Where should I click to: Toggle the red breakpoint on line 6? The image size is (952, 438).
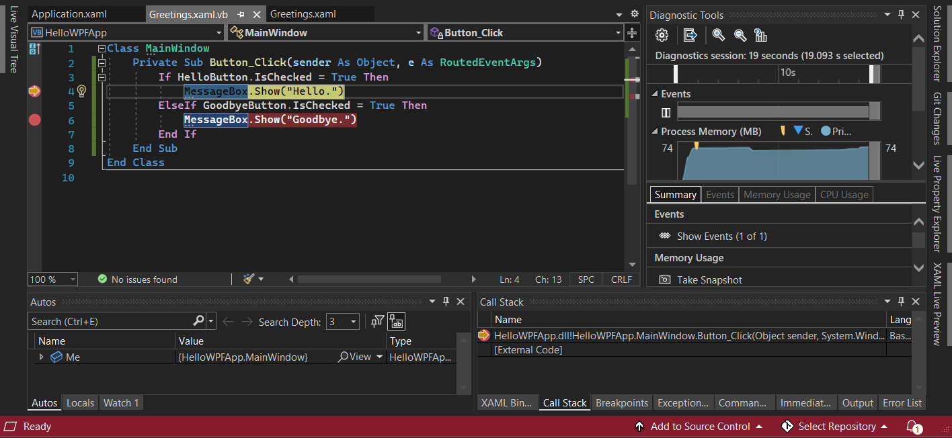(34, 120)
